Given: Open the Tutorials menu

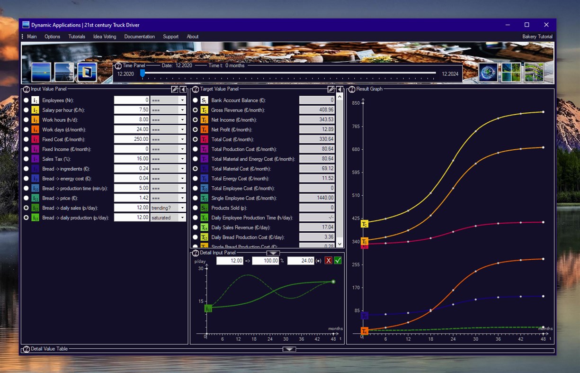Looking at the screenshot, I should pos(76,36).
